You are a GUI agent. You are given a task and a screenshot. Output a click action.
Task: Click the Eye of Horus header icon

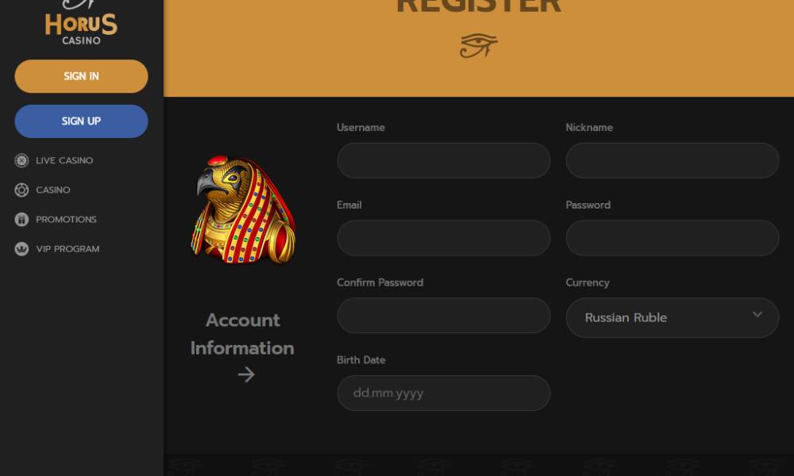(479, 45)
